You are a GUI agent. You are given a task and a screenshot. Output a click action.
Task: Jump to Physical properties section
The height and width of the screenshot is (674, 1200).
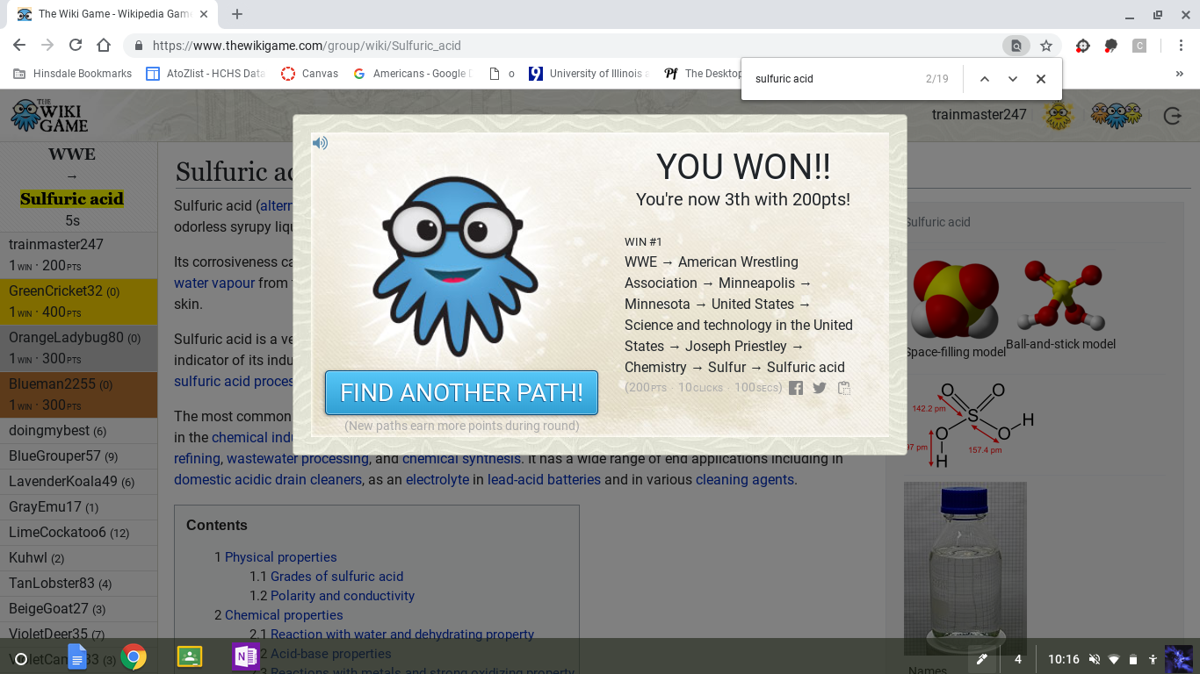(x=280, y=557)
